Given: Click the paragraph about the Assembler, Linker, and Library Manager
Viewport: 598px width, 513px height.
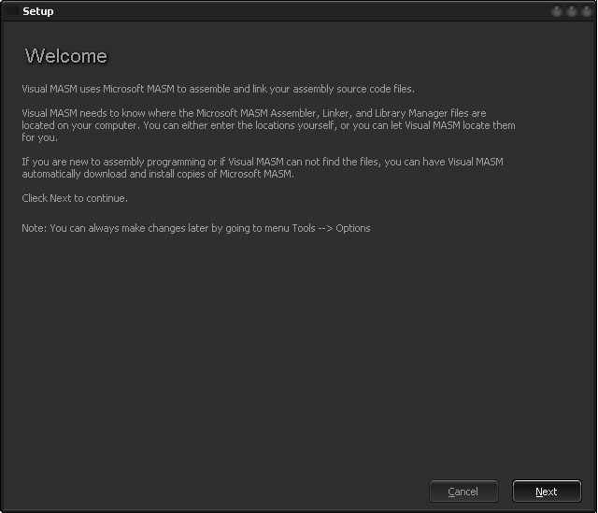Looking at the screenshot, I should [x=268, y=125].
